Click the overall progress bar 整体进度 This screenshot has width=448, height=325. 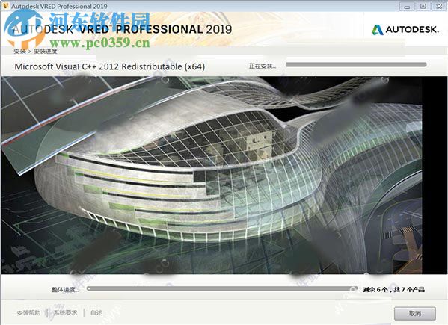click(222, 289)
